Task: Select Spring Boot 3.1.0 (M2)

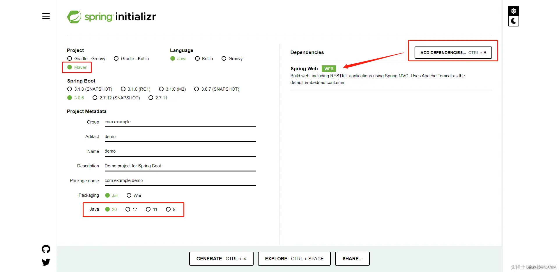Action: click(172, 89)
